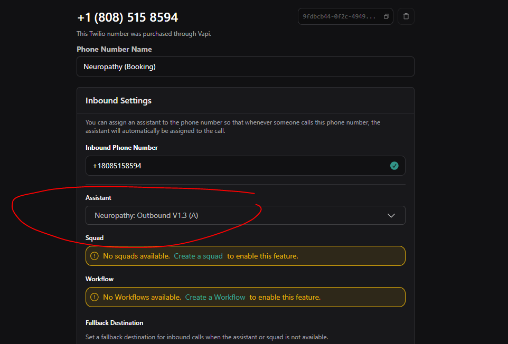The image size is (508, 344).
Task: Focus the Inbound Phone Number field
Action: pos(245,166)
